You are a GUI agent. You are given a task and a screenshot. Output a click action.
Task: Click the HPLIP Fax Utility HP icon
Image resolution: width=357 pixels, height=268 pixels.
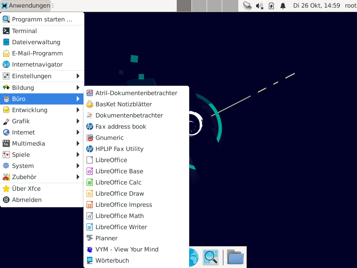(90, 149)
